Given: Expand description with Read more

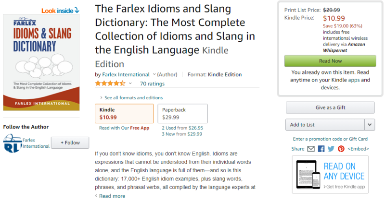Looking at the screenshot, I should click(x=112, y=196).
